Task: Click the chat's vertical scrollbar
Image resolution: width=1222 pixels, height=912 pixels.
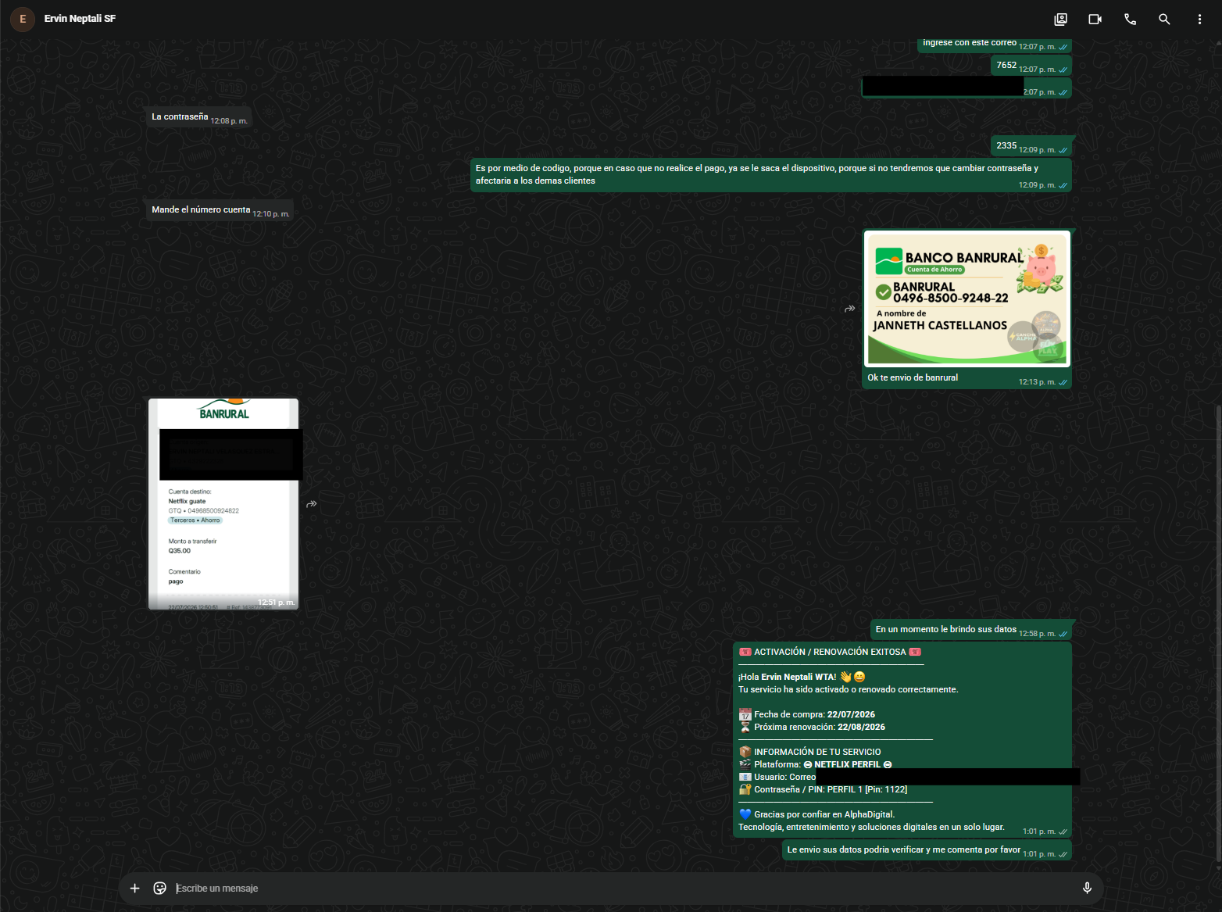Action: 1218,633
